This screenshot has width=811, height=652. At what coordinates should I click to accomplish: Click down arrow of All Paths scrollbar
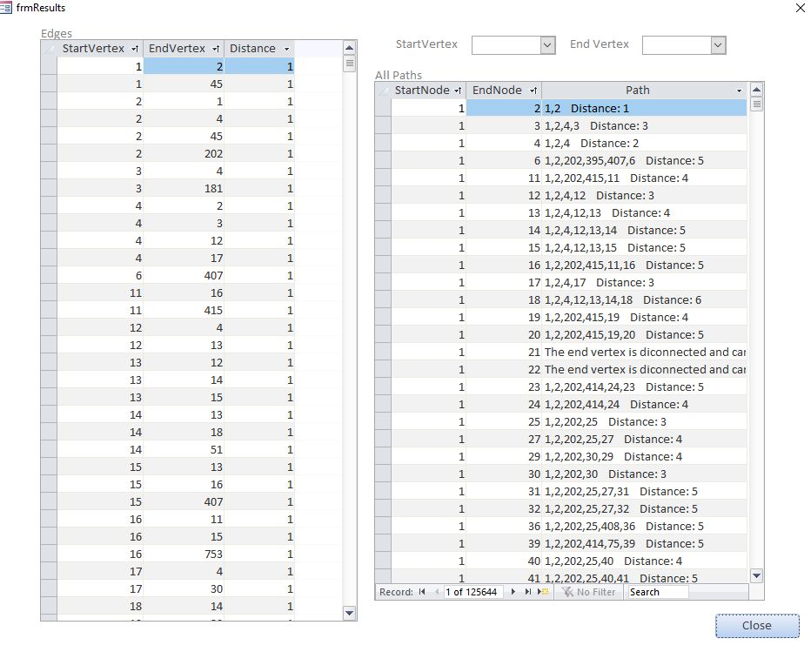pyautogui.click(x=757, y=575)
